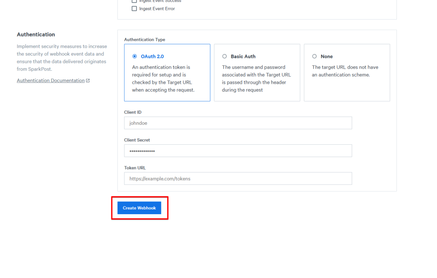Click the Ingest Event Error label text
Viewport: 437px width, 278px height.
[x=157, y=9]
